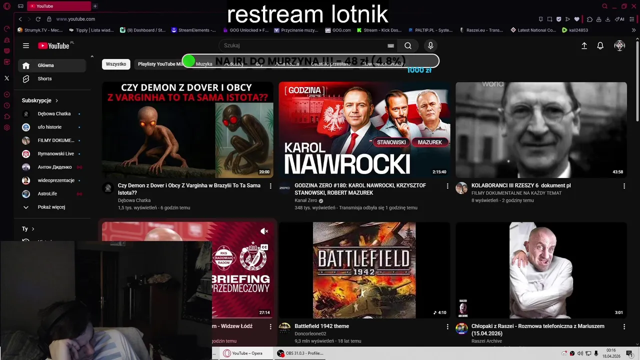The image size is (640, 360).
Task: Open ufo historie subscription
Action: (x=51, y=127)
